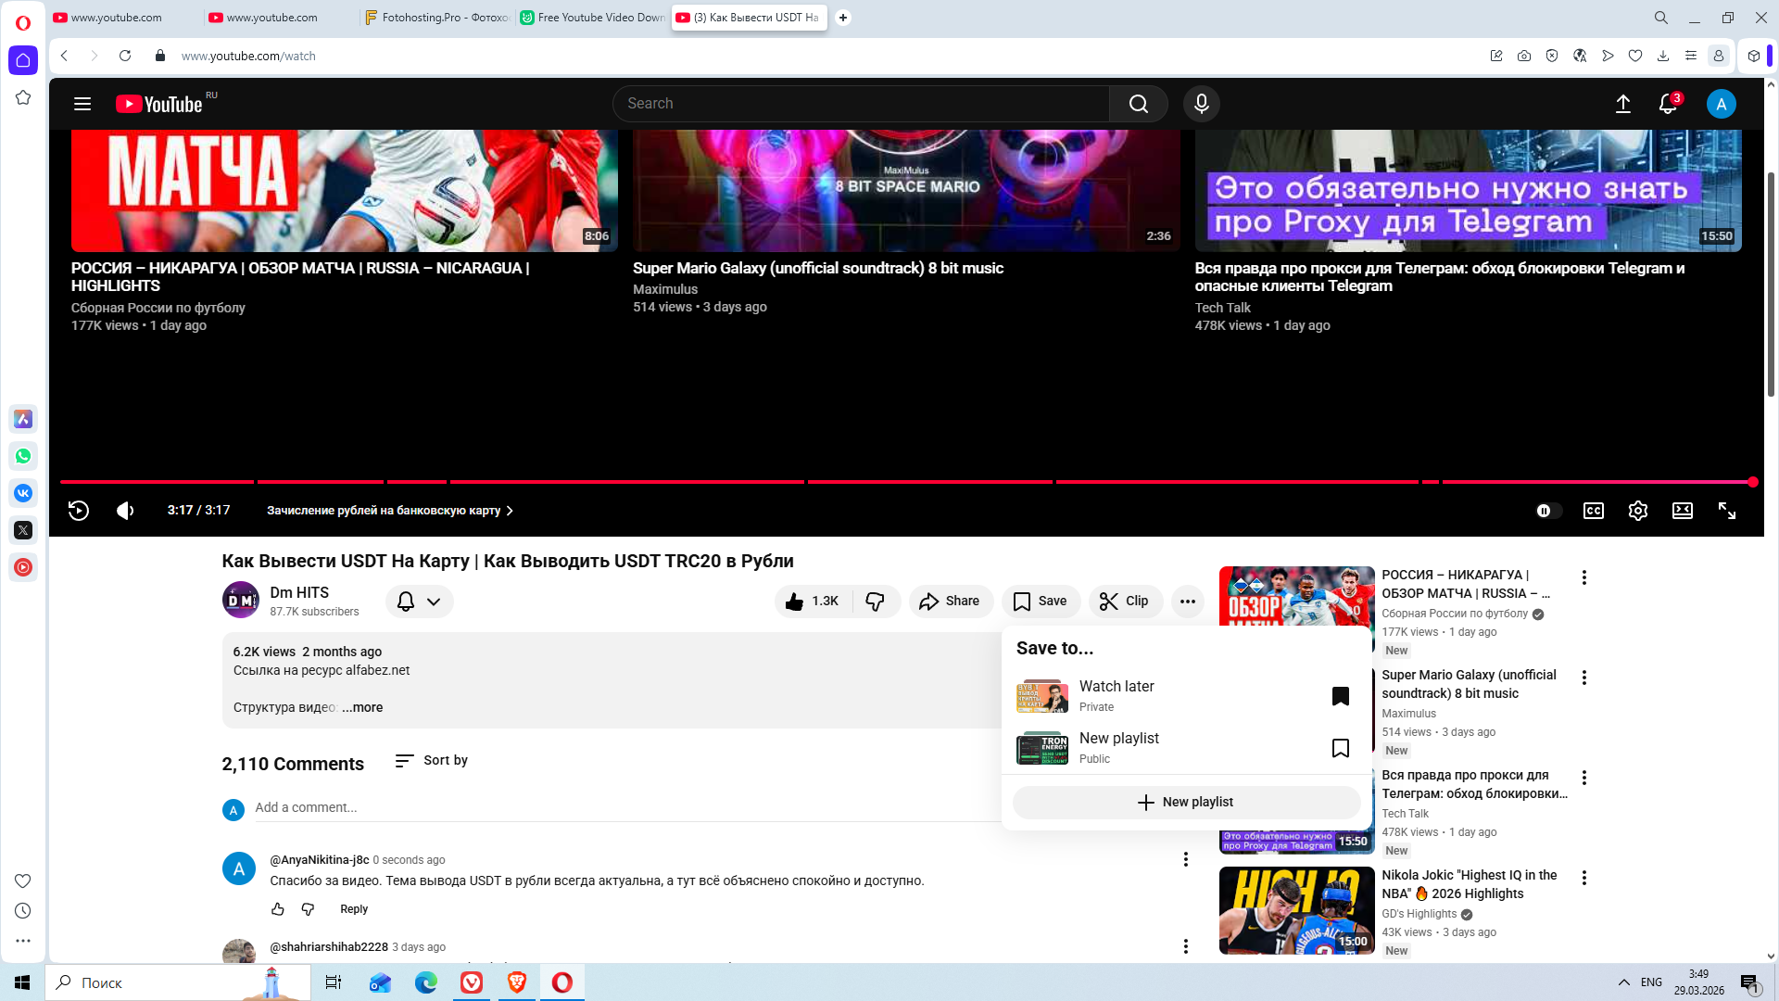Expand description with ...more

pyautogui.click(x=362, y=707)
